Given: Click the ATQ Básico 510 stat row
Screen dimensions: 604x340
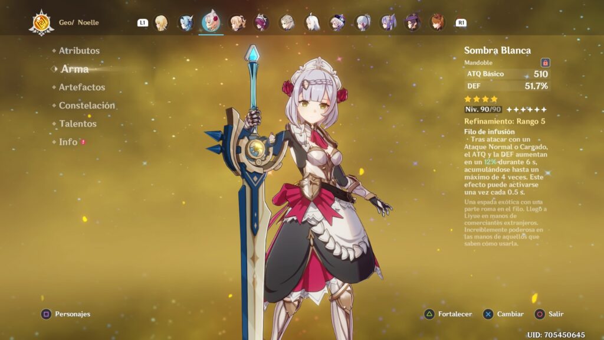Looking at the screenshot, I should pyautogui.click(x=507, y=74).
